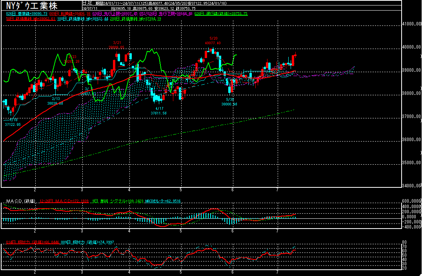
Task: Click the 009日 相対力 (終値)=74.3997 legend
Action: pos(87,242)
